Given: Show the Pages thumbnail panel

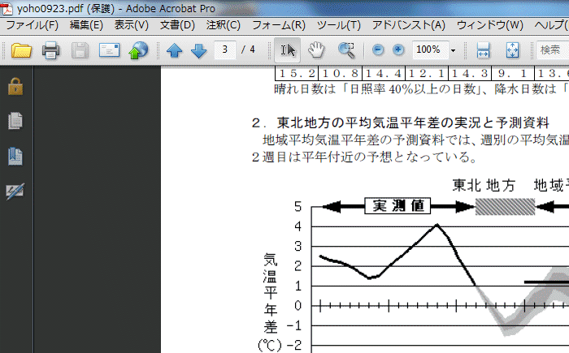Looking at the screenshot, I should coord(15,121).
